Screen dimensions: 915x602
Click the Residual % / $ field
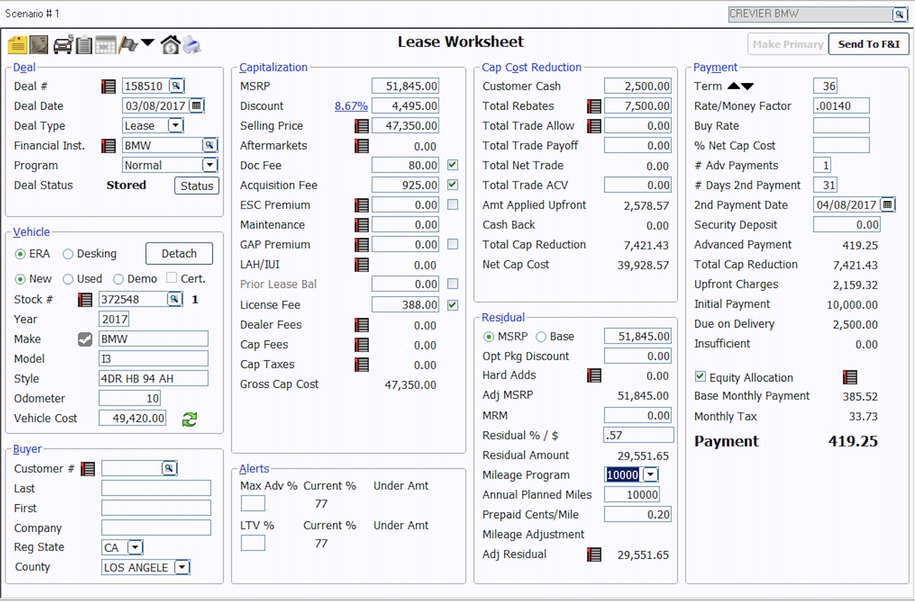point(639,435)
